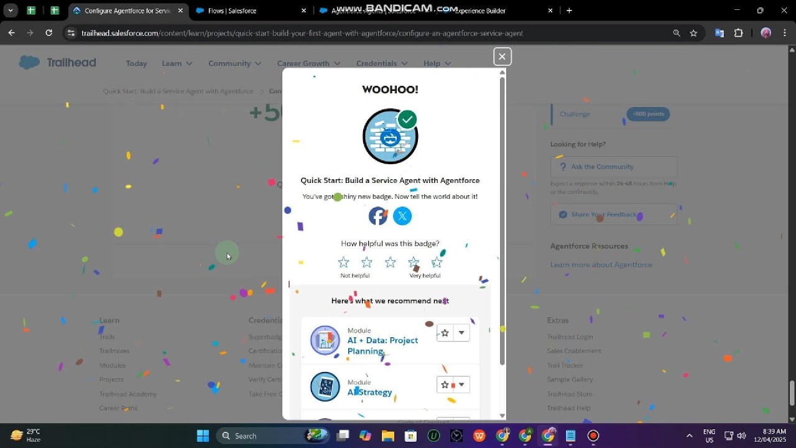Open Microsoft Store from taskbar
The image size is (796, 448).
pos(410,436)
